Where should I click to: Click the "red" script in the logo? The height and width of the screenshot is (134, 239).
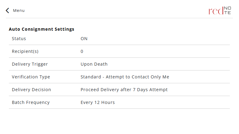[215, 11]
